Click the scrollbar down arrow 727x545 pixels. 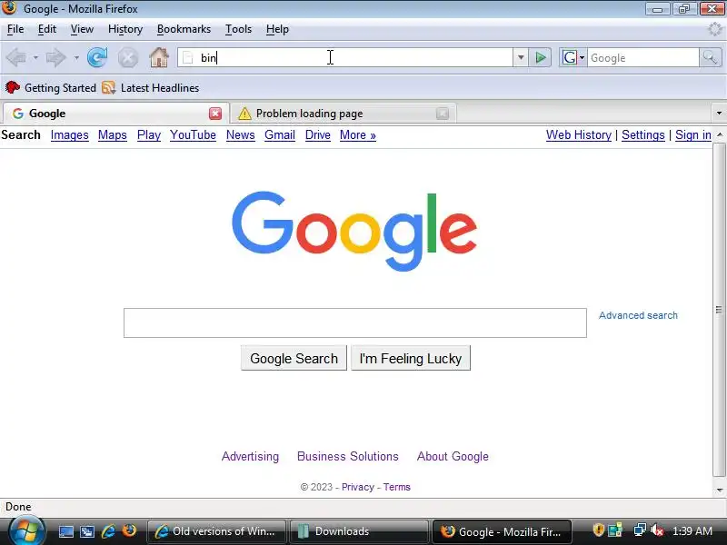coord(719,490)
